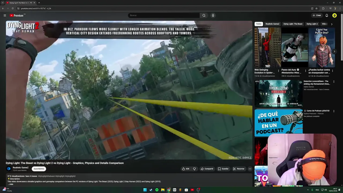Viewport: 343px width, 193px height.
Task: Bookmark this page with the star
Action: (x=316, y=8)
